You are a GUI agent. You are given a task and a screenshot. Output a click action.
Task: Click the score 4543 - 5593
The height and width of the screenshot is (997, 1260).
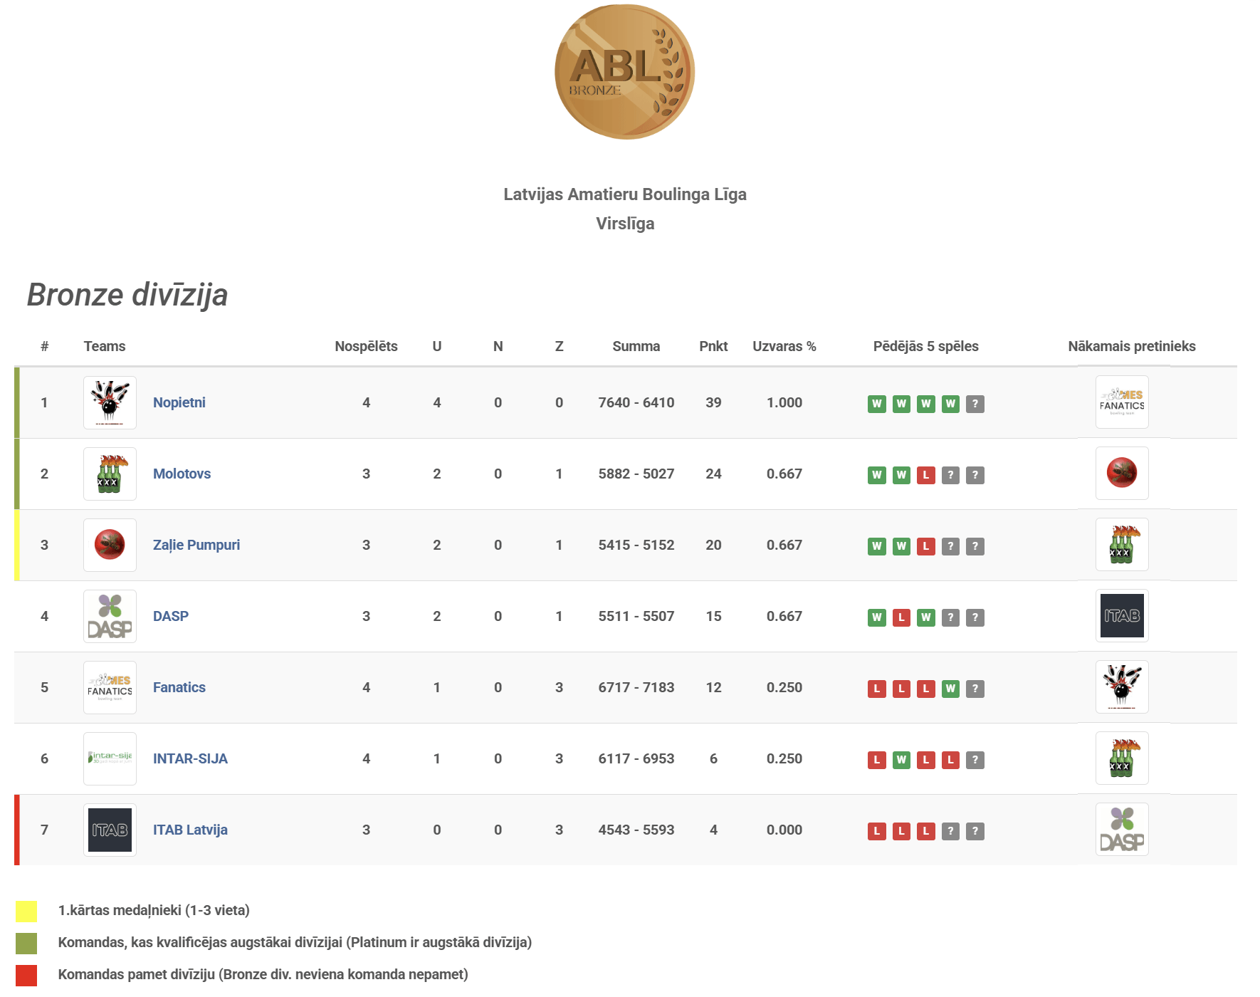pyautogui.click(x=636, y=830)
